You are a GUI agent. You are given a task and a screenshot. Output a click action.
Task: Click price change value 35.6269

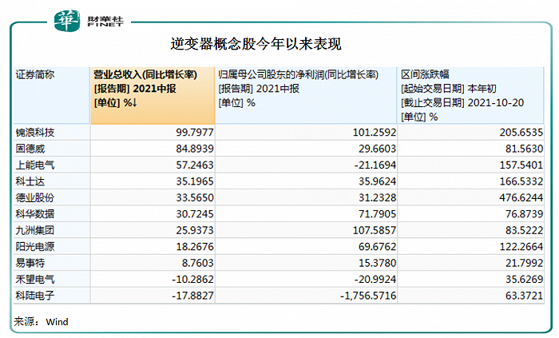pos(524,279)
